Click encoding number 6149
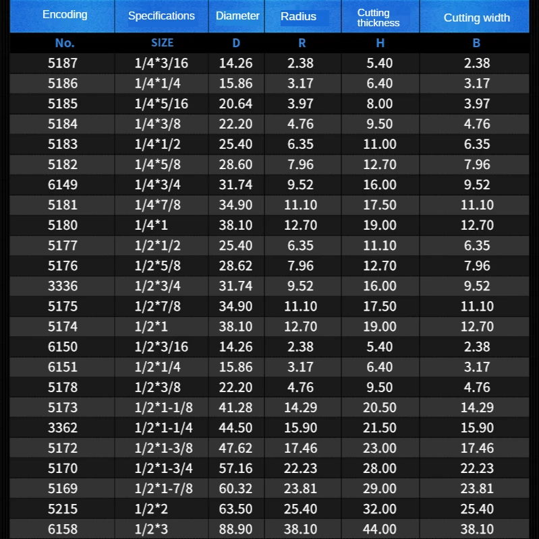 (x=63, y=185)
